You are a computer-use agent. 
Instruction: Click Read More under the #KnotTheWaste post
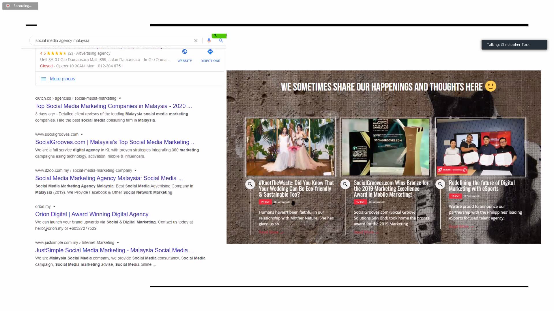271,232
